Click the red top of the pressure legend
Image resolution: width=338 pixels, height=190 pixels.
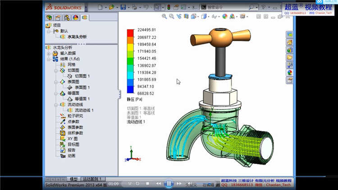click(x=130, y=33)
